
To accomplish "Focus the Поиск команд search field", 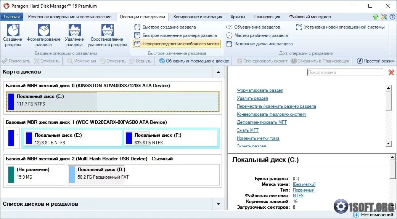I will point(345,72).
